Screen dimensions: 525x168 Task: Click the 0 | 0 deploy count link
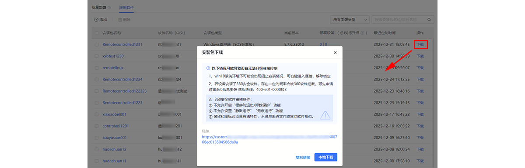tap(323, 44)
